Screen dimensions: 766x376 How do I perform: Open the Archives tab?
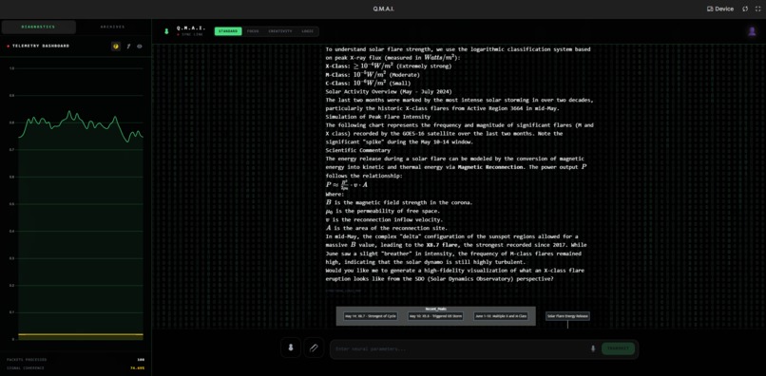(113, 27)
